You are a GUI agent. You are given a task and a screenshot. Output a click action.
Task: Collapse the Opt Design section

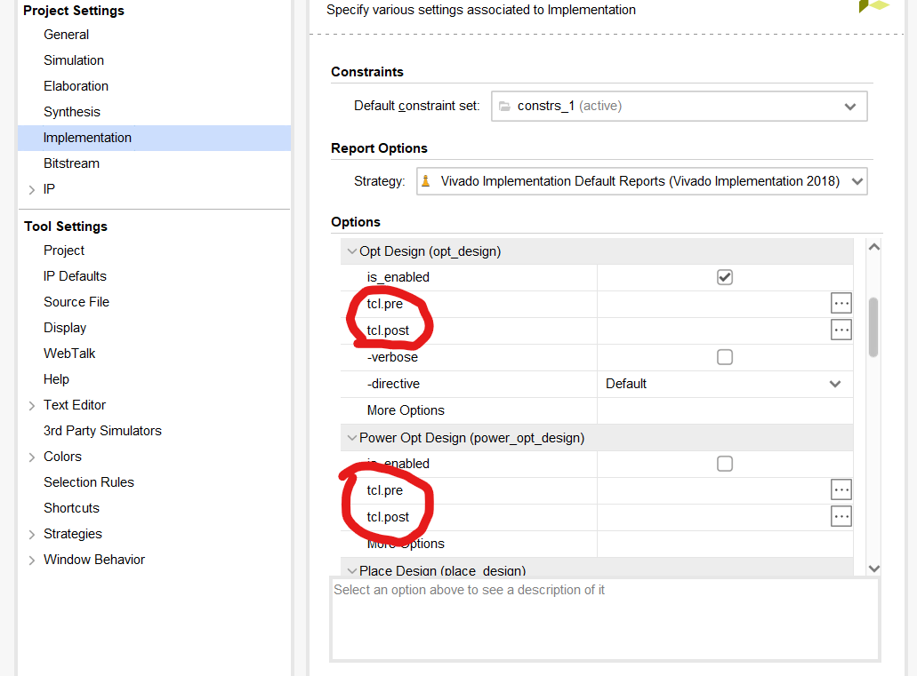351,251
